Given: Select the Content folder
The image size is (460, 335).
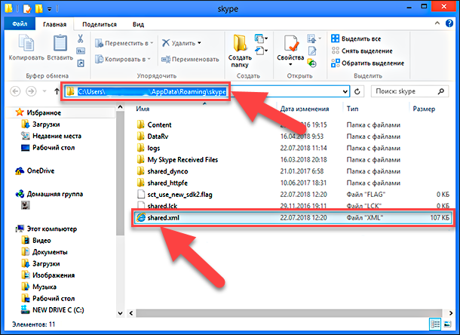Looking at the screenshot, I should 154,124.
